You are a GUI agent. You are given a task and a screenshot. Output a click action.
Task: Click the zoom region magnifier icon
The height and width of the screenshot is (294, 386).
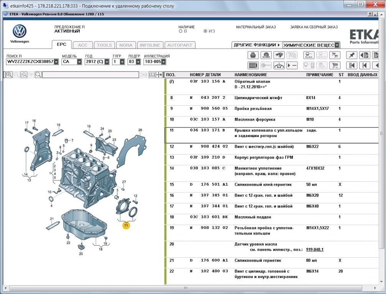pyautogui.click(x=24, y=75)
